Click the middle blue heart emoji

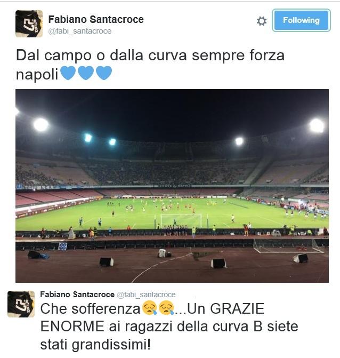pos(86,73)
